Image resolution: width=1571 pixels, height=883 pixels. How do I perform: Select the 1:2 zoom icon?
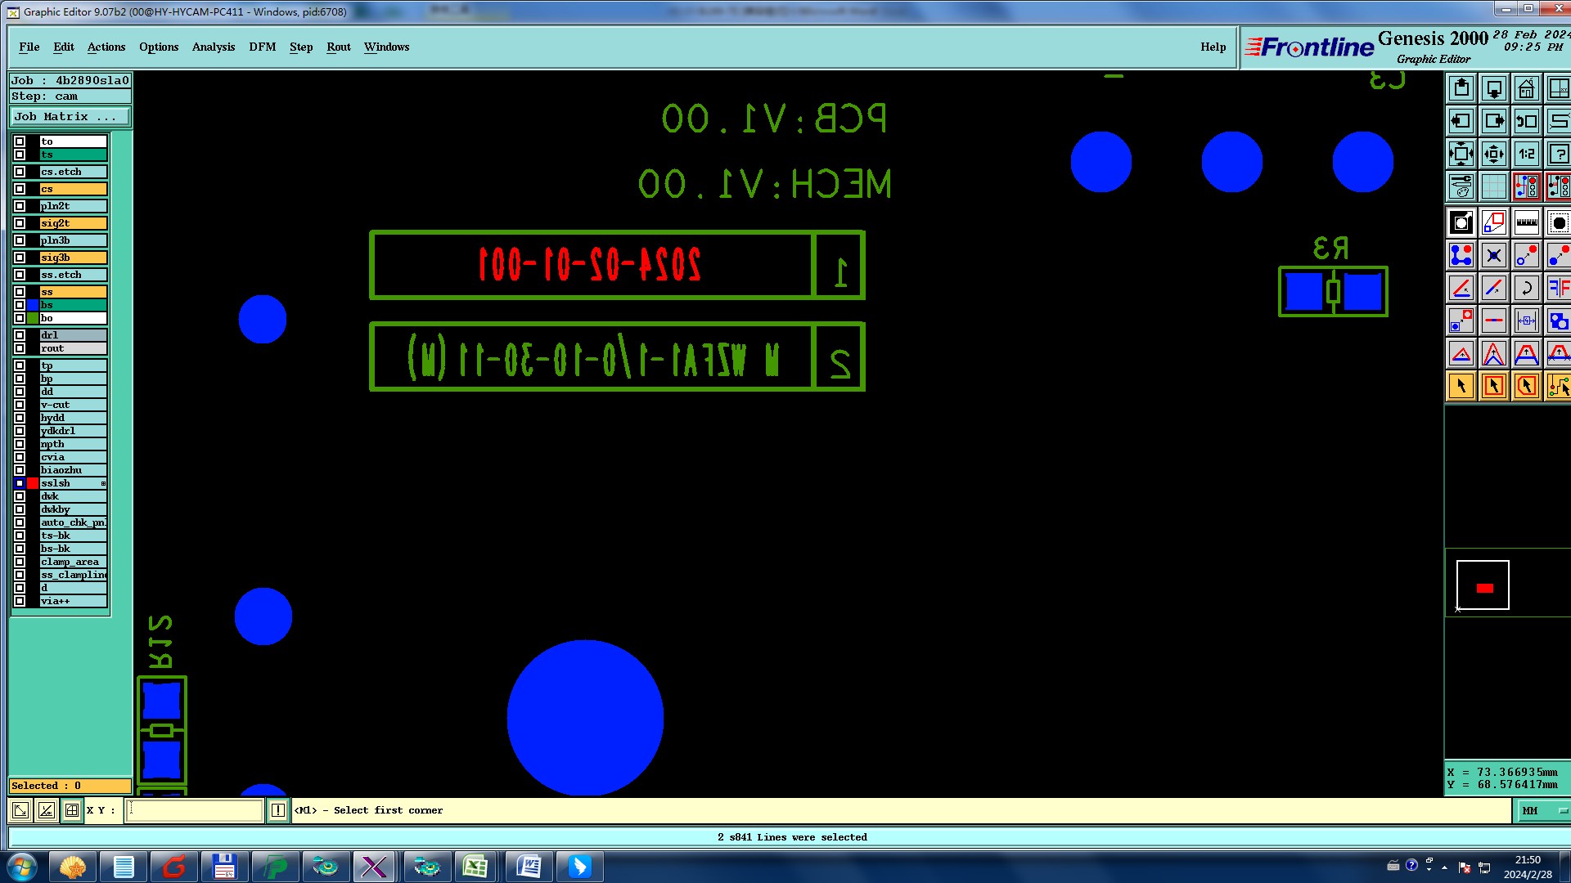coord(1526,154)
